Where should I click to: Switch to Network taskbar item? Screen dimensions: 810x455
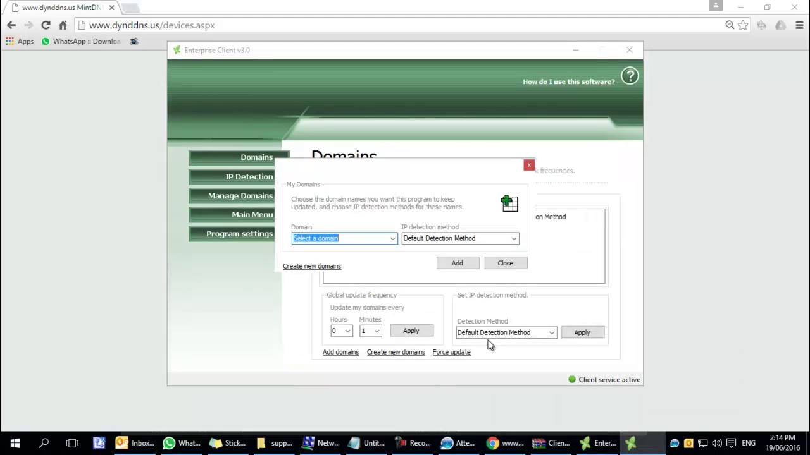click(321, 443)
